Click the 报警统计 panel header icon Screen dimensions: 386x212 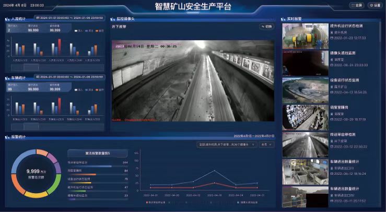pyautogui.click(x=8, y=137)
